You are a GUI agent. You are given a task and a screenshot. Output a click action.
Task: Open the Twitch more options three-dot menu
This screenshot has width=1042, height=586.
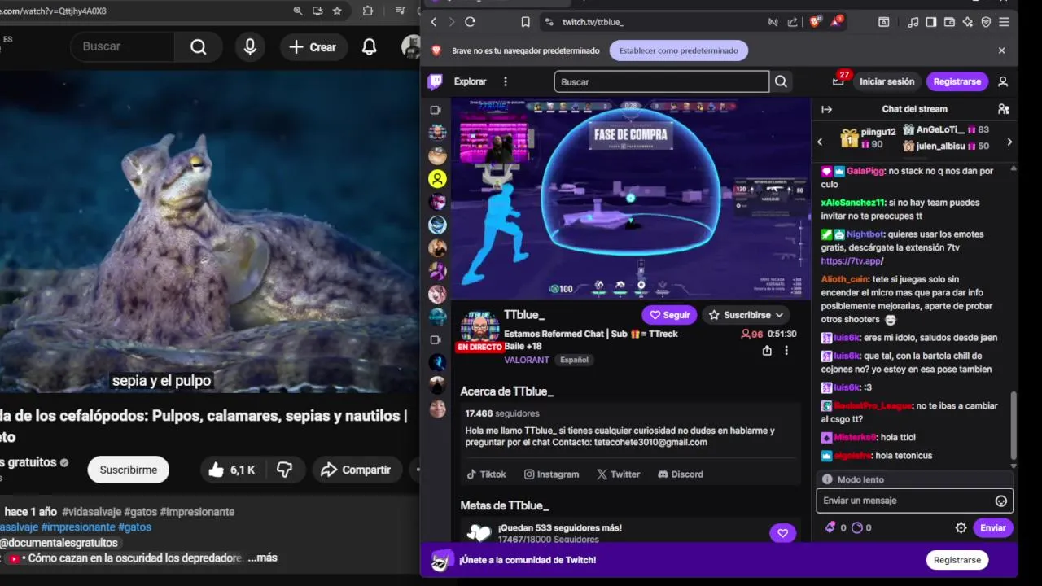pos(506,81)
